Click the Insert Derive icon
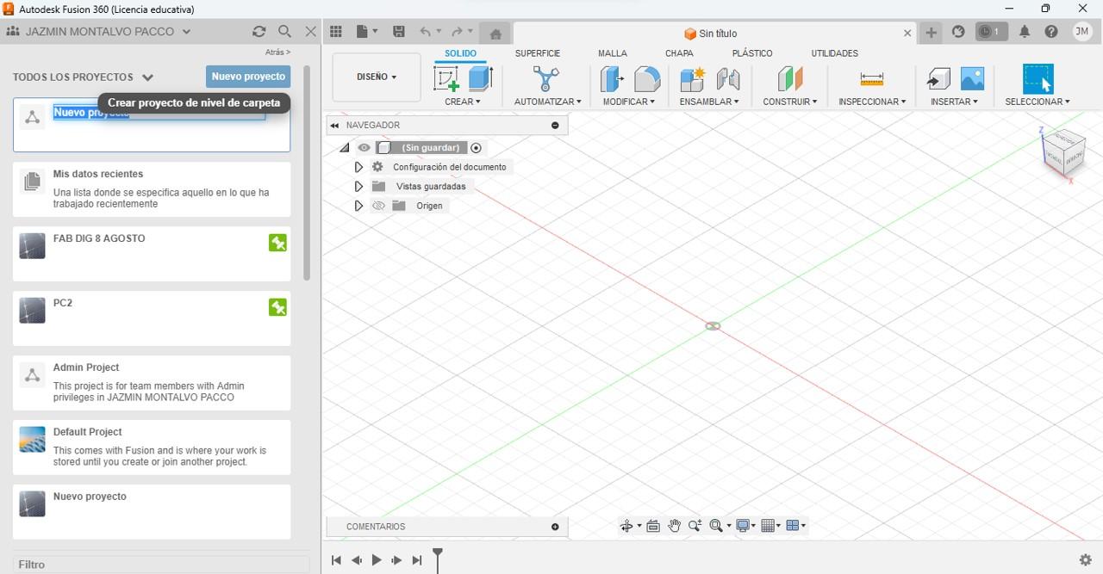The width and height of the screenshot is (1103, 574). 938,79
